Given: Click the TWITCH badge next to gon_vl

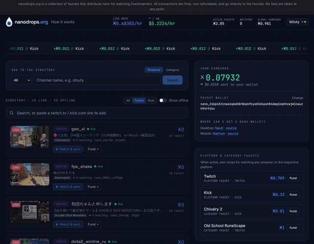Looking at the screenshot, I should [61, 129].
